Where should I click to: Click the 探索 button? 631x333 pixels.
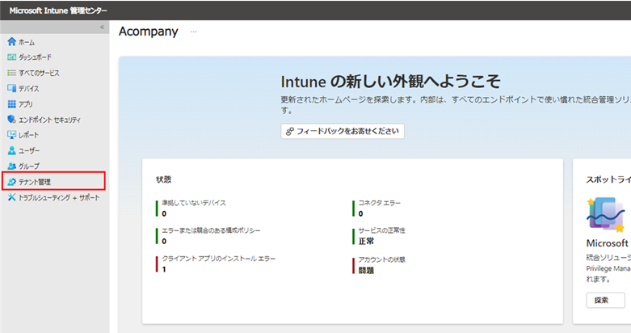605,300
